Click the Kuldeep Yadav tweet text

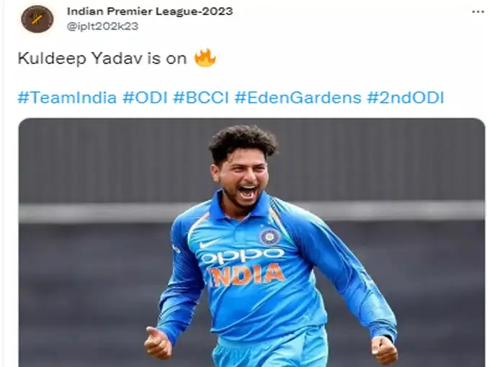coord(102,58)
